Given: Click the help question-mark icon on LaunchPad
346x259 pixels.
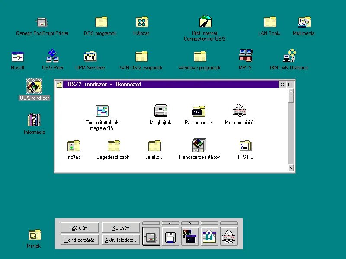Looking at the screenshot, I should tap(209, 237).
